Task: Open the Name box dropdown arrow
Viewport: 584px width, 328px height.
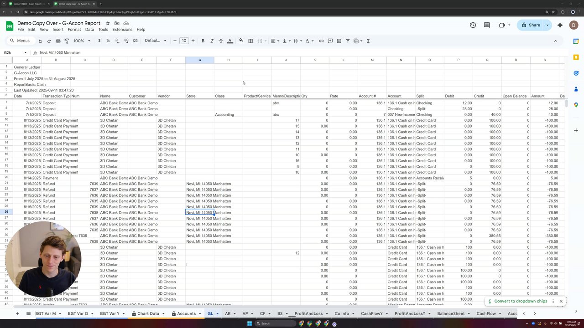Action: [26, 53]
